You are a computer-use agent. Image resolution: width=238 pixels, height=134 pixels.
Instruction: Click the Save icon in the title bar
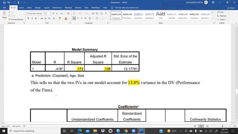[4, 3]
